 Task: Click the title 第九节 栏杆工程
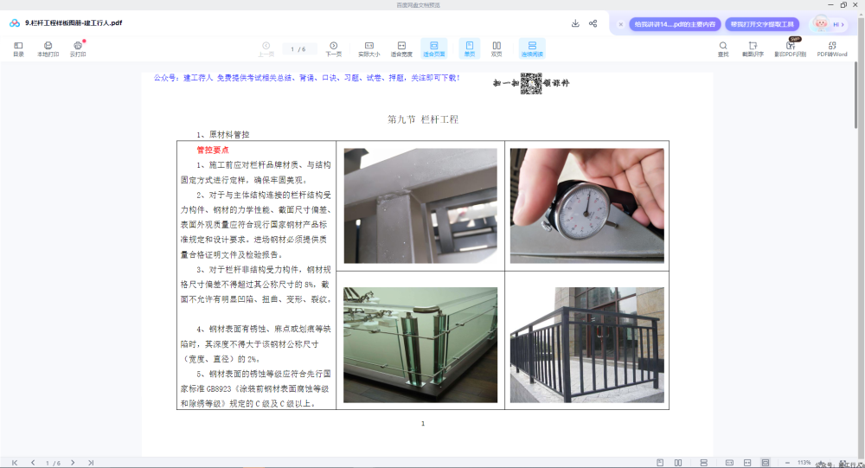click(x=423, y=119)
